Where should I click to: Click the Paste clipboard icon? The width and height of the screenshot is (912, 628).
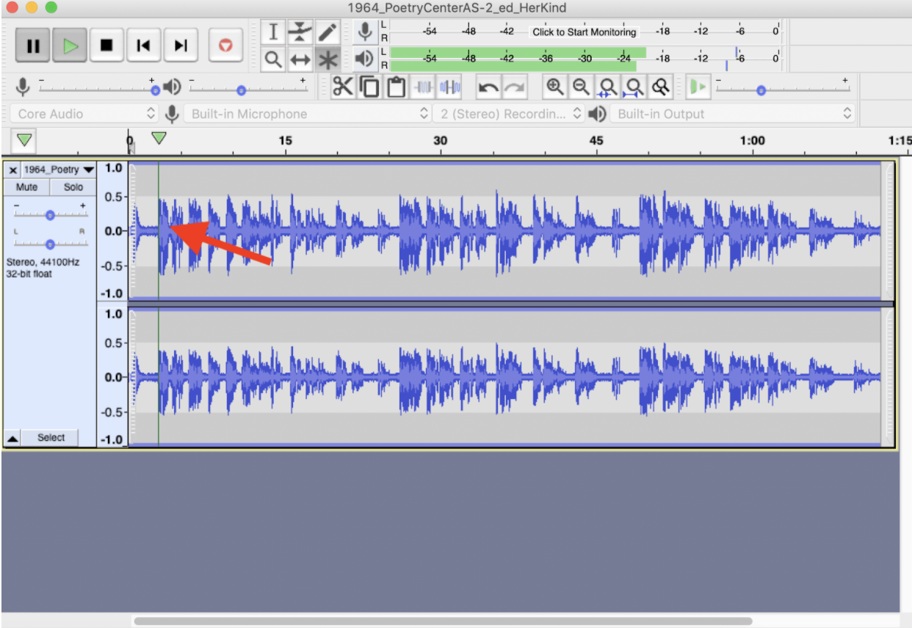397,87
